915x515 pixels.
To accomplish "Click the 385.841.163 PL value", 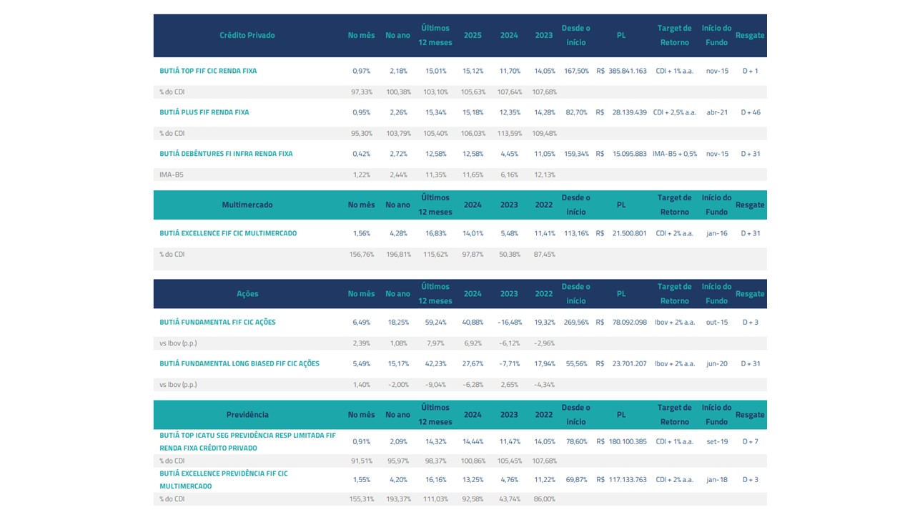I will (627, 71).
